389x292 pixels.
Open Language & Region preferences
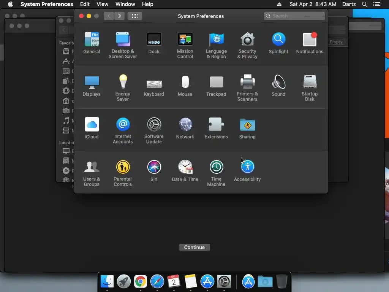point(216,45)
